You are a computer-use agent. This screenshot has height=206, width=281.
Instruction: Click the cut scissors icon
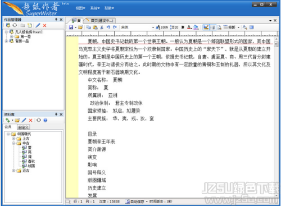(x=102, y=28)
